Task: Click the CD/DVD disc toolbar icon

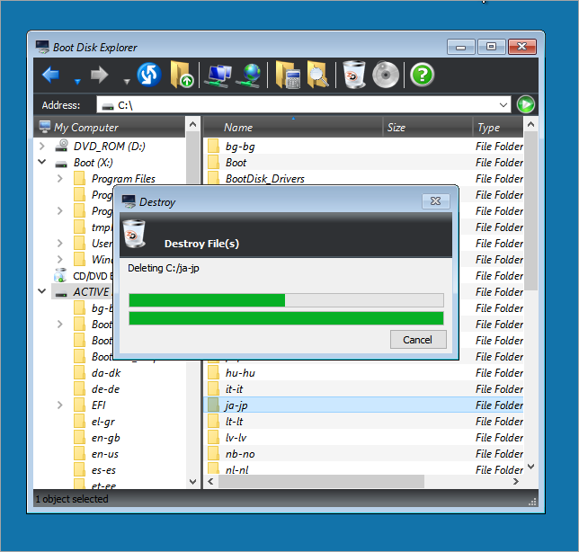Action: click(x=386, y=75)
